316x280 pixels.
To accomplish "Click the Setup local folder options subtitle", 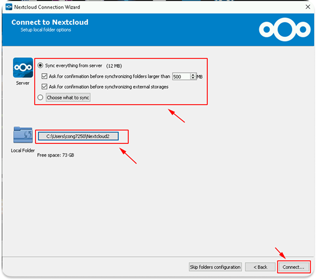I will click(x=46, y=30).
